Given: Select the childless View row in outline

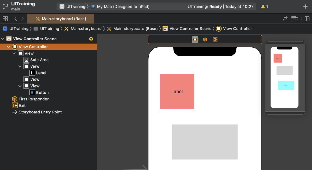Looking at the screenshot, I should [48, 80].
